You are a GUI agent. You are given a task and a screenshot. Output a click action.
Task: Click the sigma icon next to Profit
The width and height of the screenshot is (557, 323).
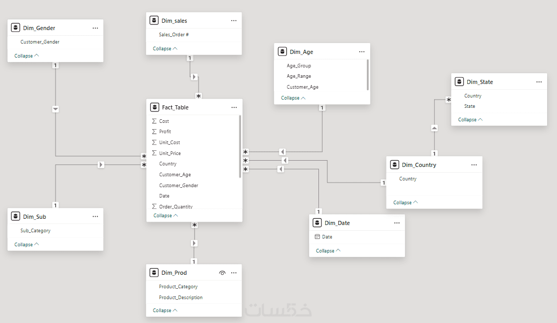coord(154,132)
